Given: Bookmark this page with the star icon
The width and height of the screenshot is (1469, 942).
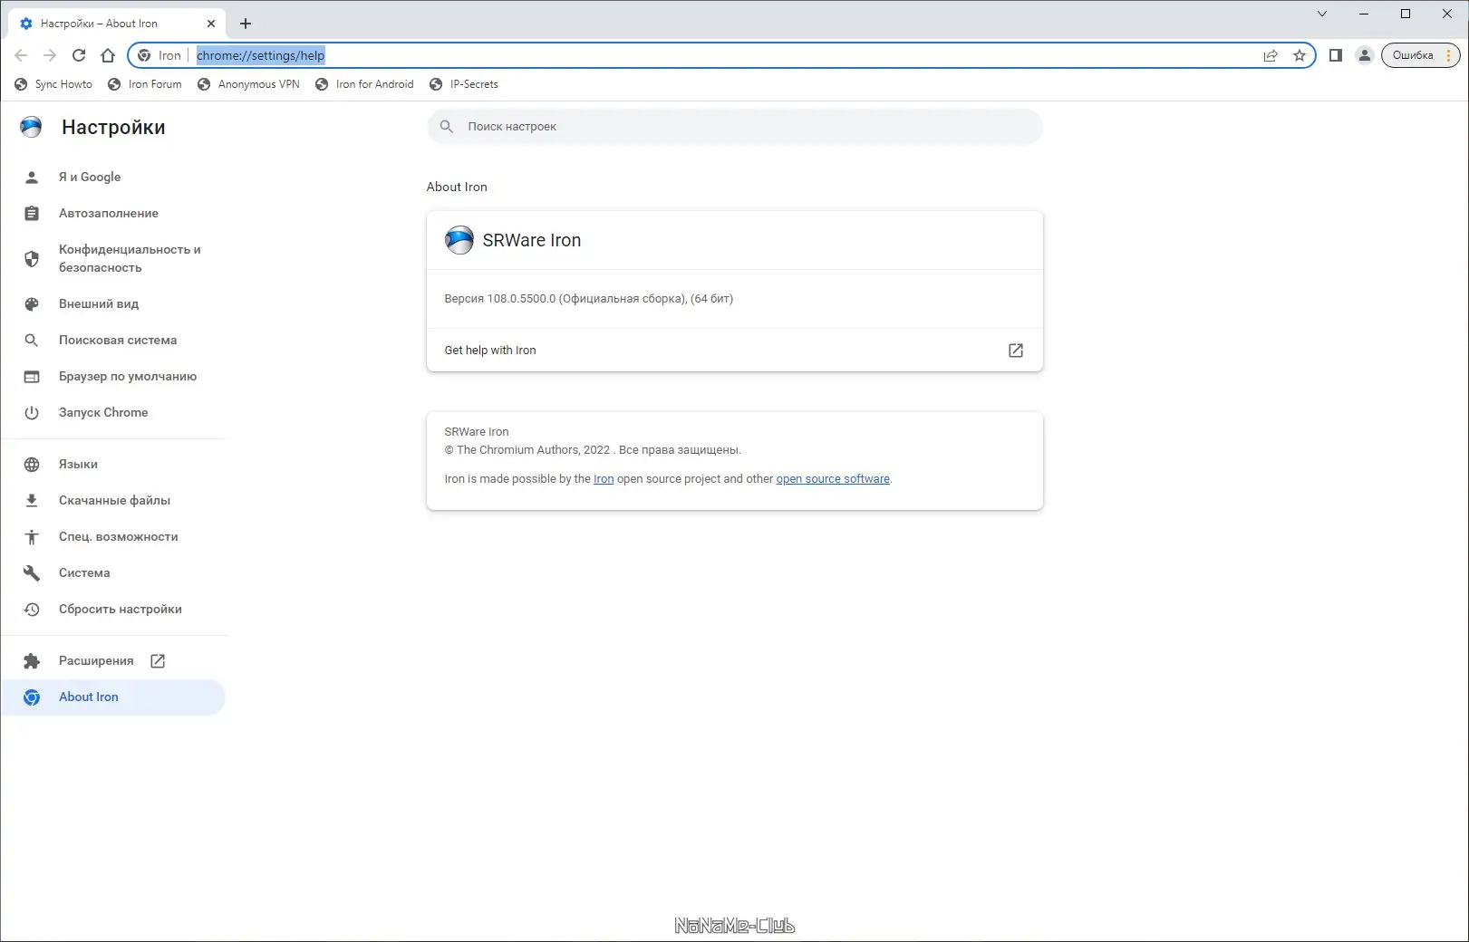Looking at the screenshot, I should click(x=1300, y=55).
